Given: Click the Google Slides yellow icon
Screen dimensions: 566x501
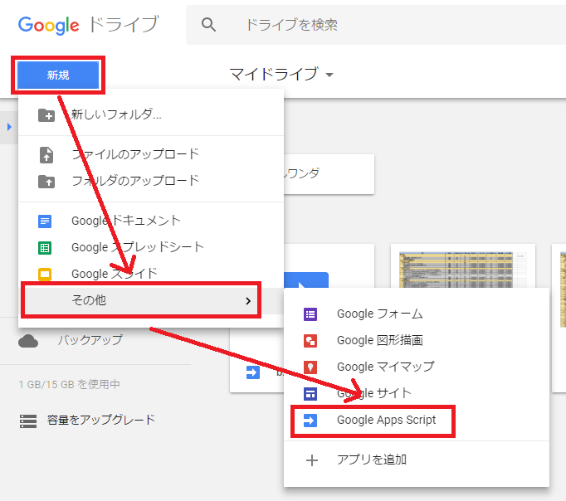Looking at the screenshot, I should (x=45, y=275).
